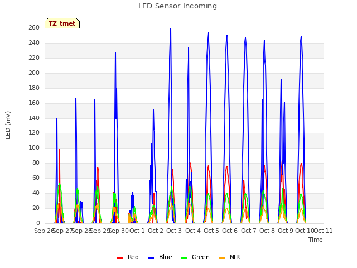This screenshot has width=357, height=268.
Task: Click the Time x-axis label
Action: point(316,240)
